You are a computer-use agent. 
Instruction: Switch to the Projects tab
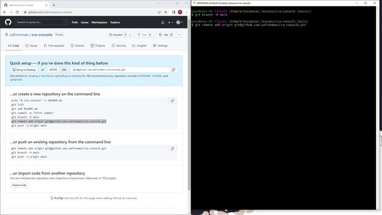[x=98, y=45]
